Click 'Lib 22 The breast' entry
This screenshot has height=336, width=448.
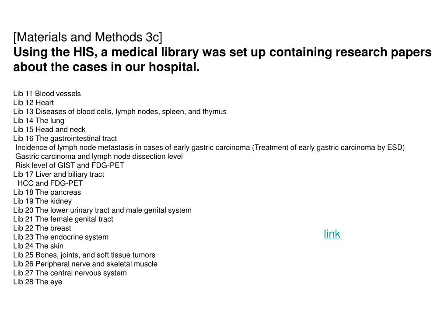42,228
